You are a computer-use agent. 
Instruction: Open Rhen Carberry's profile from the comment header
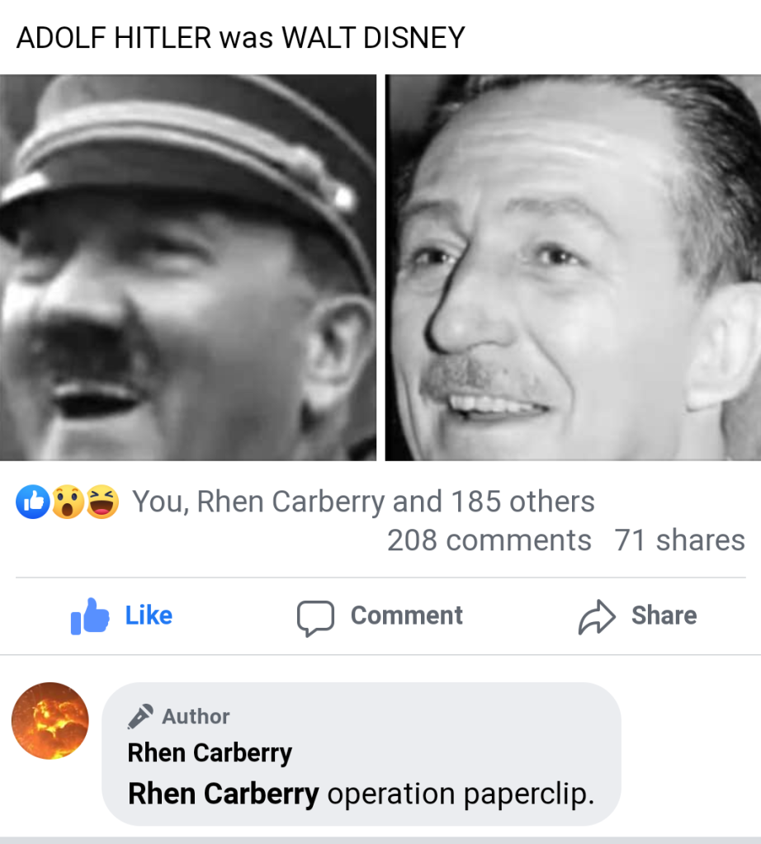210,752
